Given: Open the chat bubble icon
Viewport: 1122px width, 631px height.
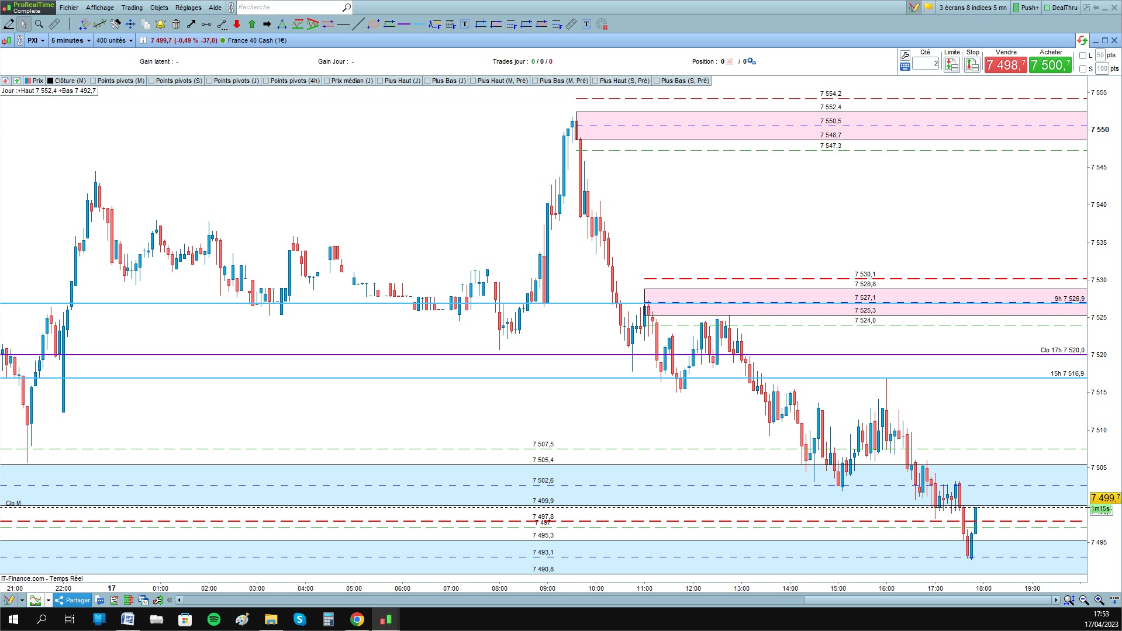Looking at the screenshot, I should [99, 600].
